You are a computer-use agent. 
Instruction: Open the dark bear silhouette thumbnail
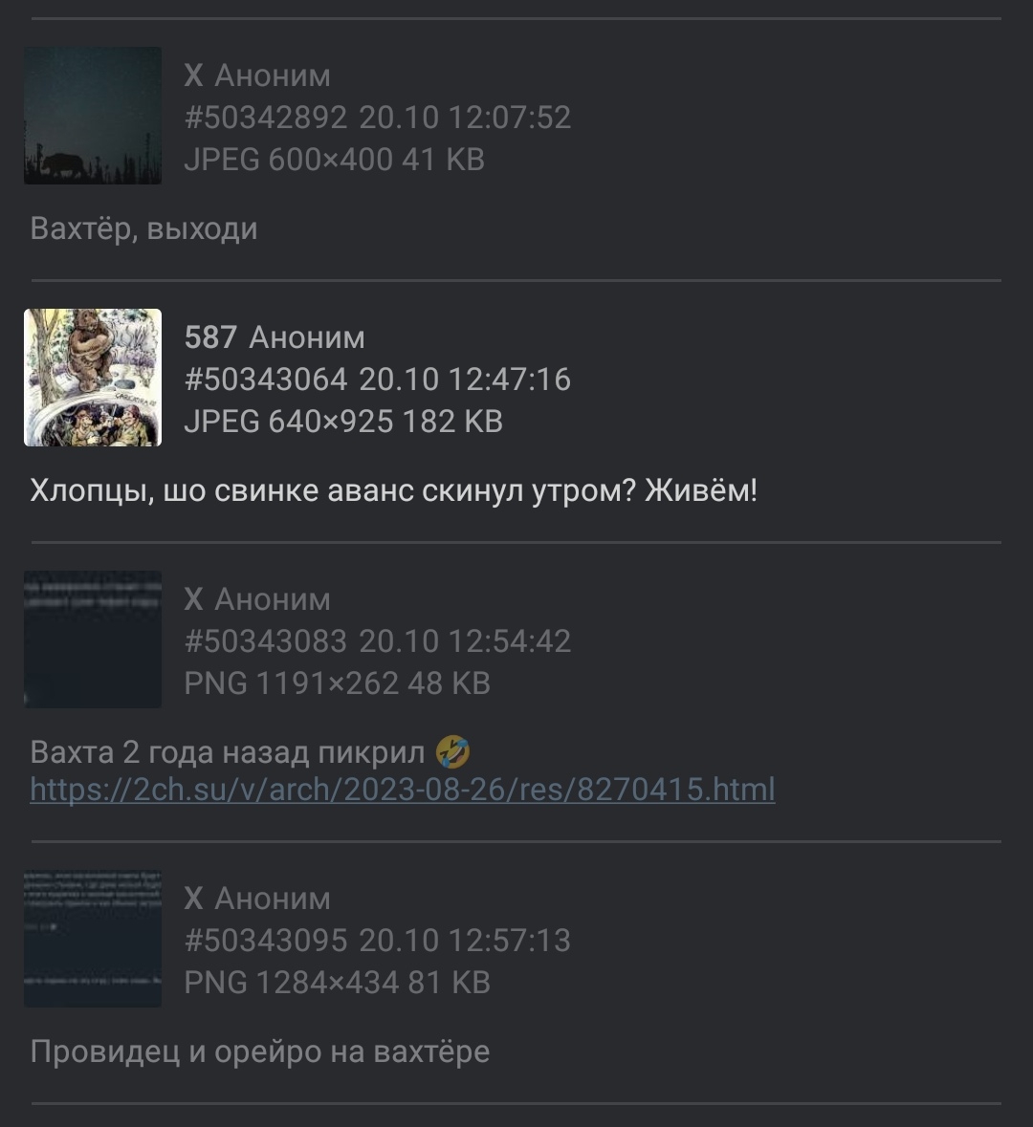(x=93, y=116)
